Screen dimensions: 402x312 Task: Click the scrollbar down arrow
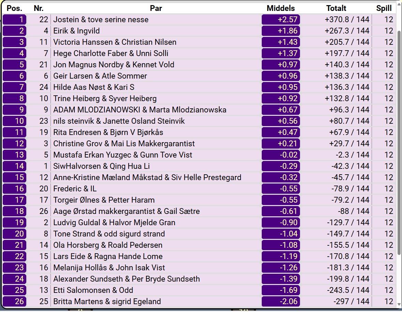(399, 304)
